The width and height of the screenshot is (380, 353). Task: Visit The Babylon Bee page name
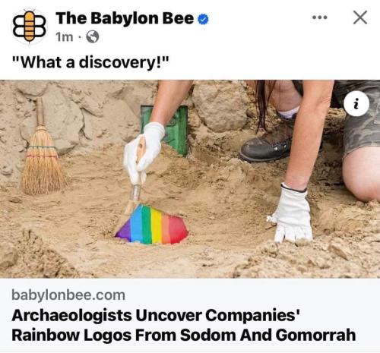[x=125, y=18]
